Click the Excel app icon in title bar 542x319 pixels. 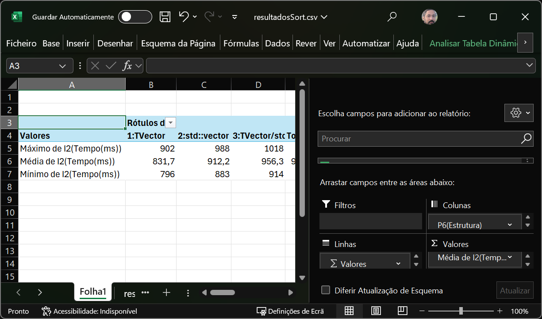pyautogui.click(x=17, y=17)
